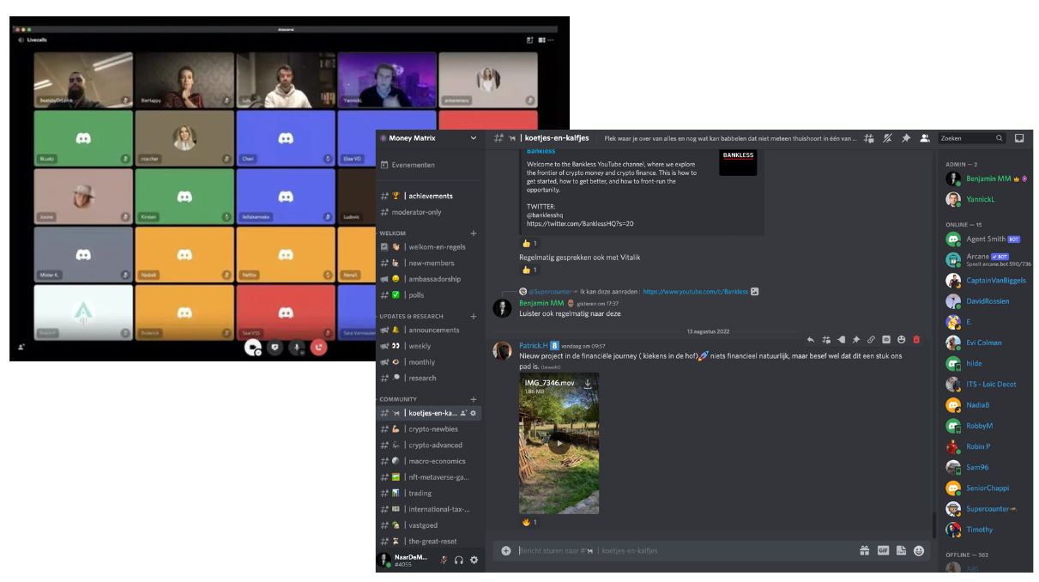
Task: Open koetjes-en-kalfjes channel settings gear
Action: pos(473,413)
